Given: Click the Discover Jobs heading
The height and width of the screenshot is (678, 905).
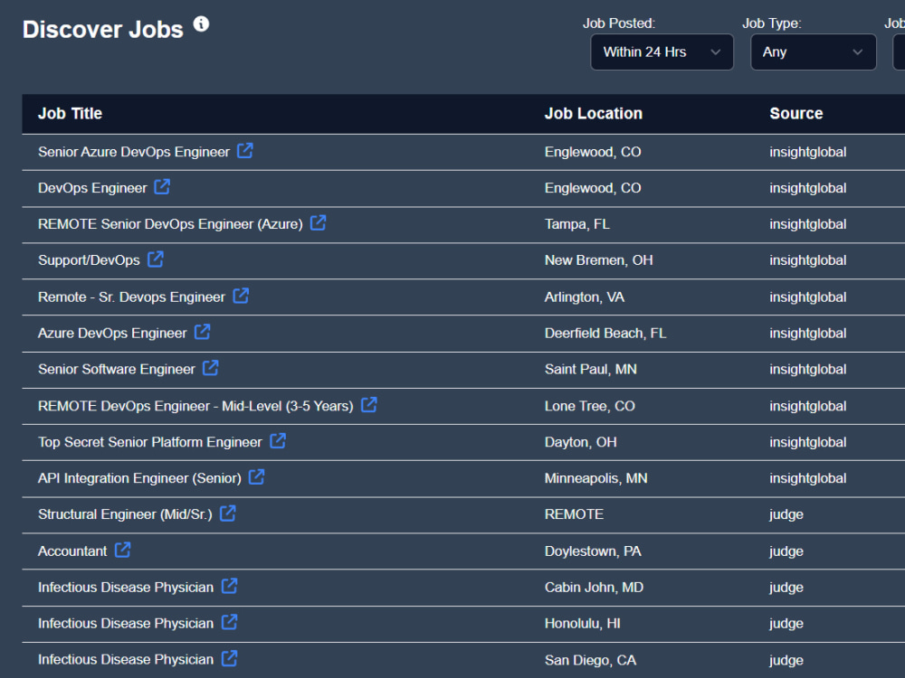Looking at the screenshot, I should click(x=103, y=30).
